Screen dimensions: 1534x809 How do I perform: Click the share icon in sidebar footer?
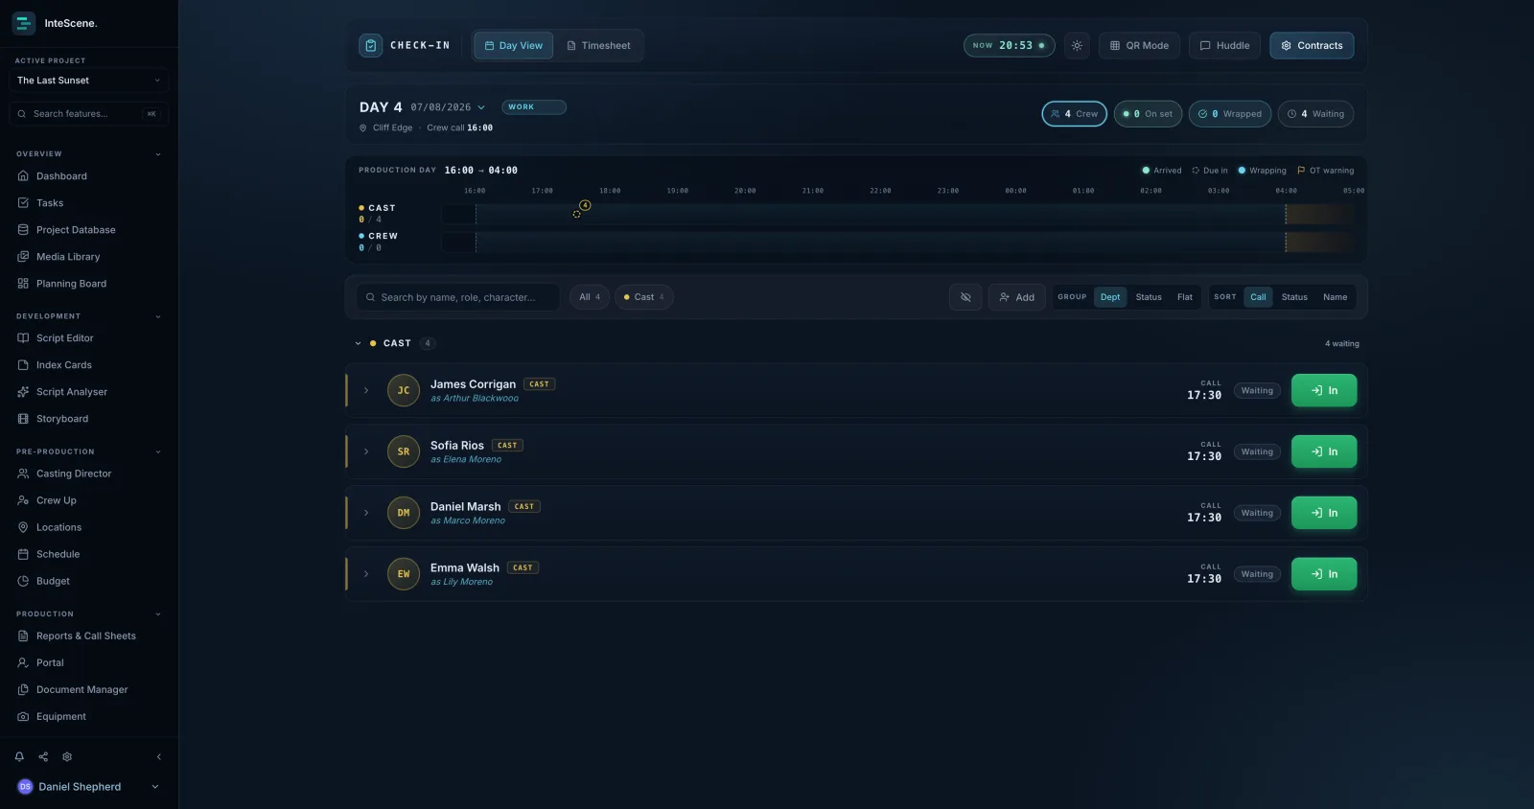point(43,757)
